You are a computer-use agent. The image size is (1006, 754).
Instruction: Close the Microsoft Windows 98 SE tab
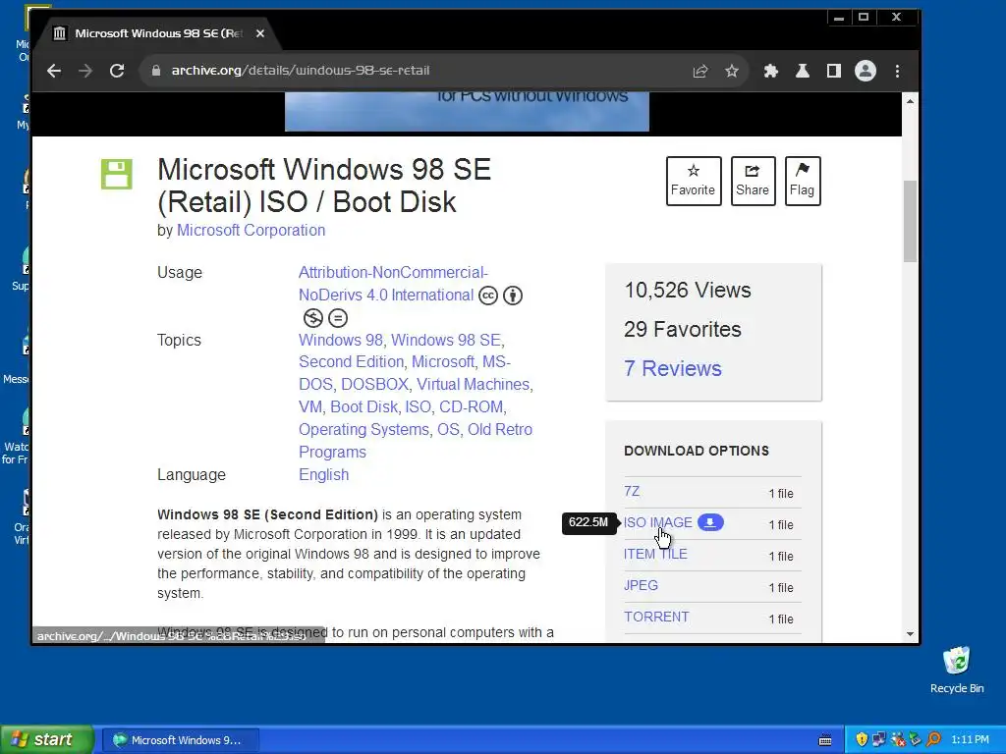tap(259, 33)
